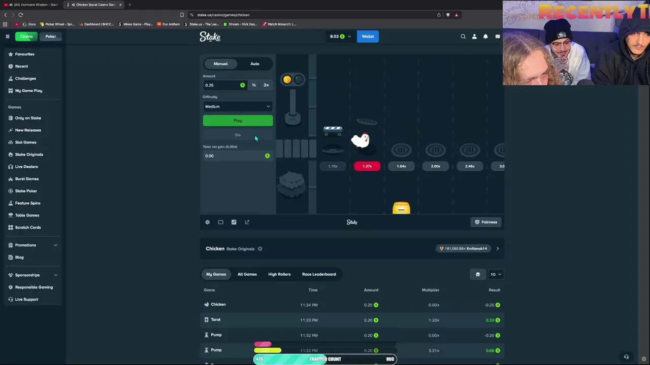Open the hamburger sidebar menu icon
Screen dimensions: 650x365
click(8, 36)
